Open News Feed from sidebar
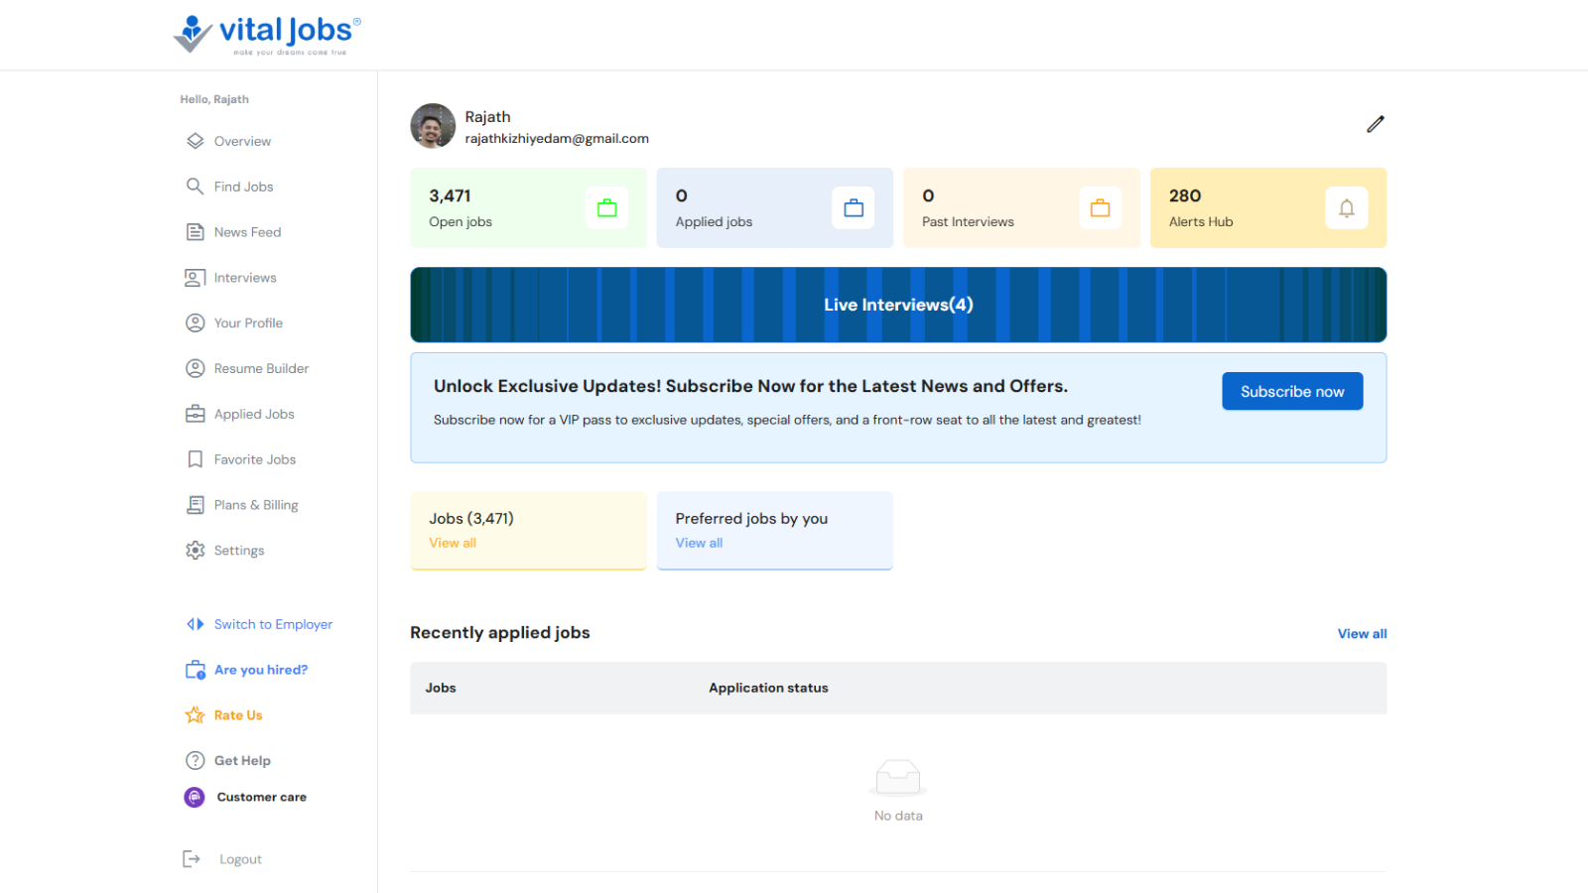This screenshot has width=1588, height=893. (247, 232)
